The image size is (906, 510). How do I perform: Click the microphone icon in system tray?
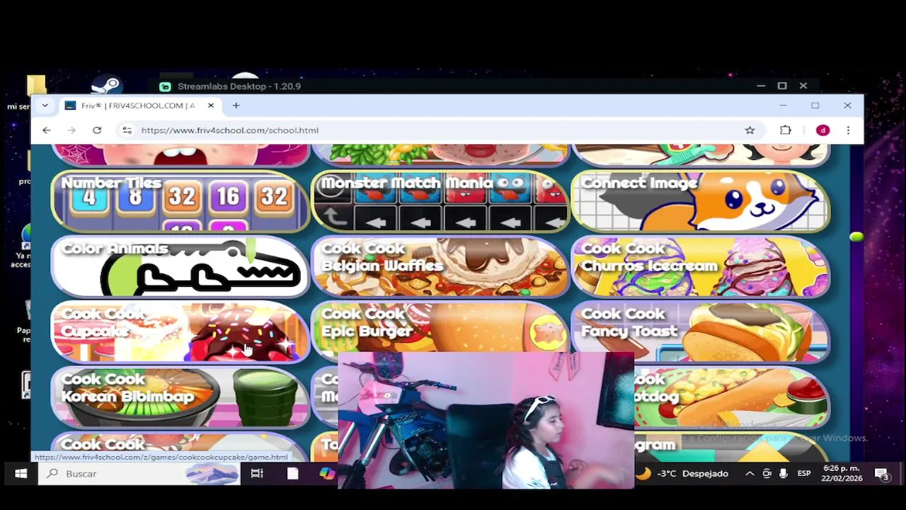[x=783, y=473]
